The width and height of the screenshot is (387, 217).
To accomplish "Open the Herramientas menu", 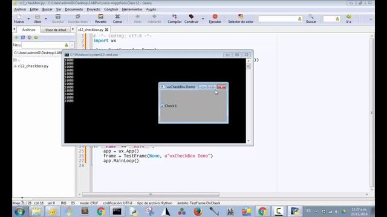I will pyautogui.click(x=132, y=10).
